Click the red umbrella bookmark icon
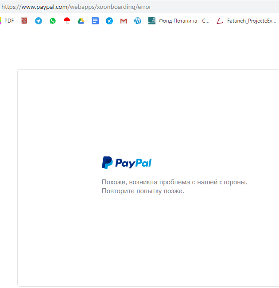This screenshot has height=288, width=279. coord(67,21)
